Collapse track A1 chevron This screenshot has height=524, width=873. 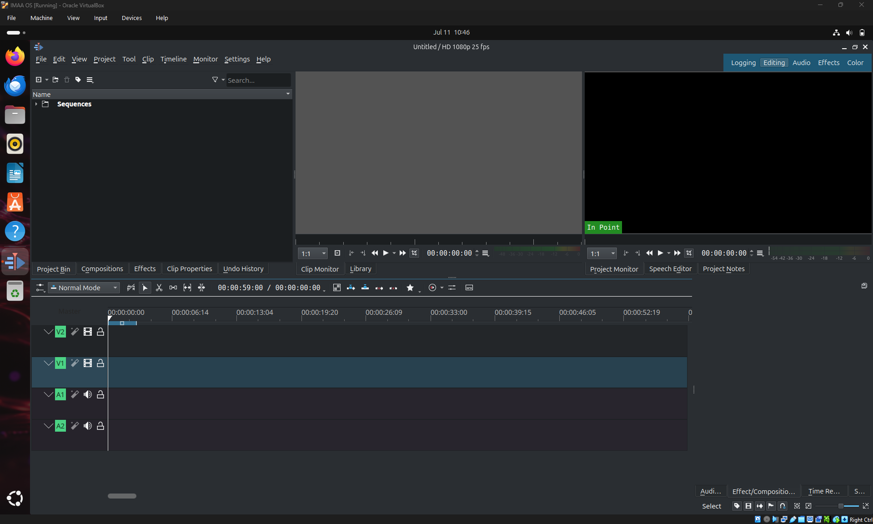(x=48, y=394)
